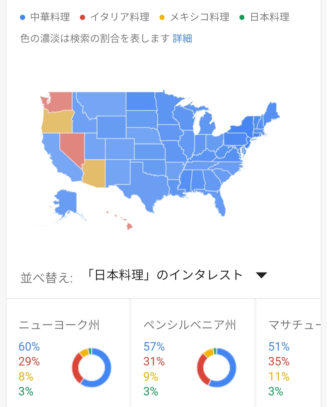Select the ニューヨーク州 card title
The image size is (327, 407).
[x=59, y=325]
